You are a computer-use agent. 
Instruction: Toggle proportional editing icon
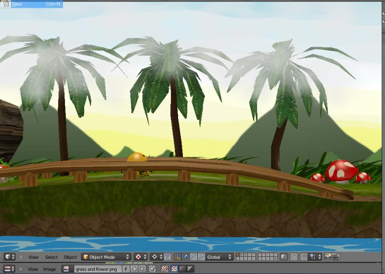pos(294,257)
